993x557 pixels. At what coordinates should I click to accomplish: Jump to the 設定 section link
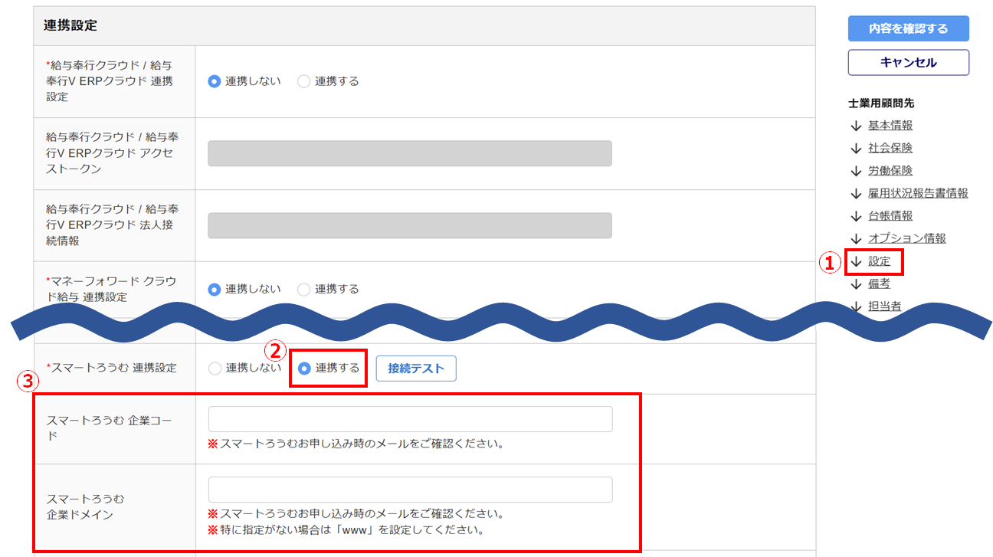pos(880,261)
